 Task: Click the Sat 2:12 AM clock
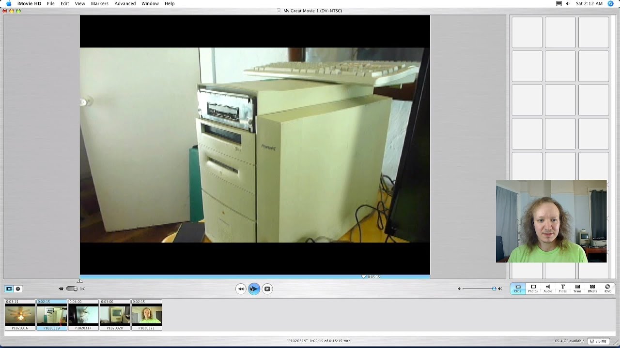[589, 3]
